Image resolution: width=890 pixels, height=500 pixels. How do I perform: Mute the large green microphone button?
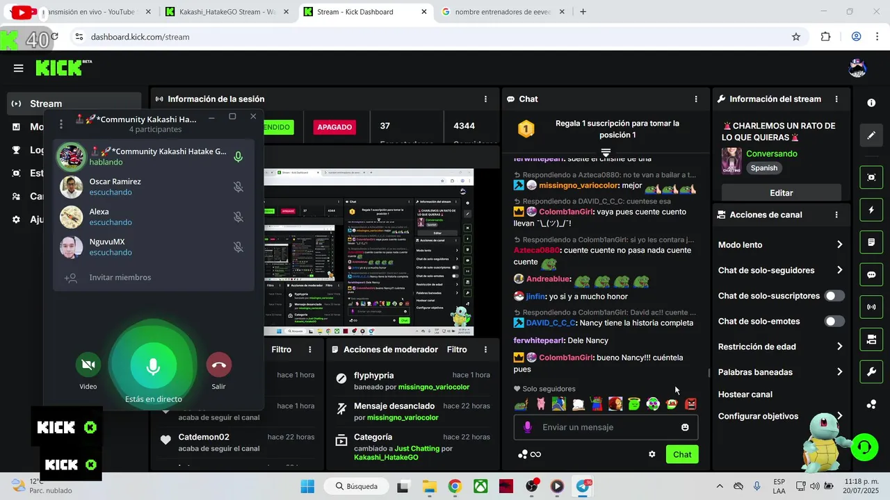click(154, 365)
